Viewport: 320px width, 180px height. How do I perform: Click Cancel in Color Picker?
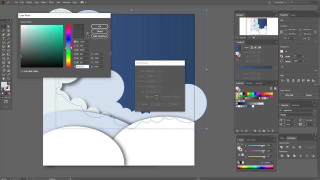(99, 31)
